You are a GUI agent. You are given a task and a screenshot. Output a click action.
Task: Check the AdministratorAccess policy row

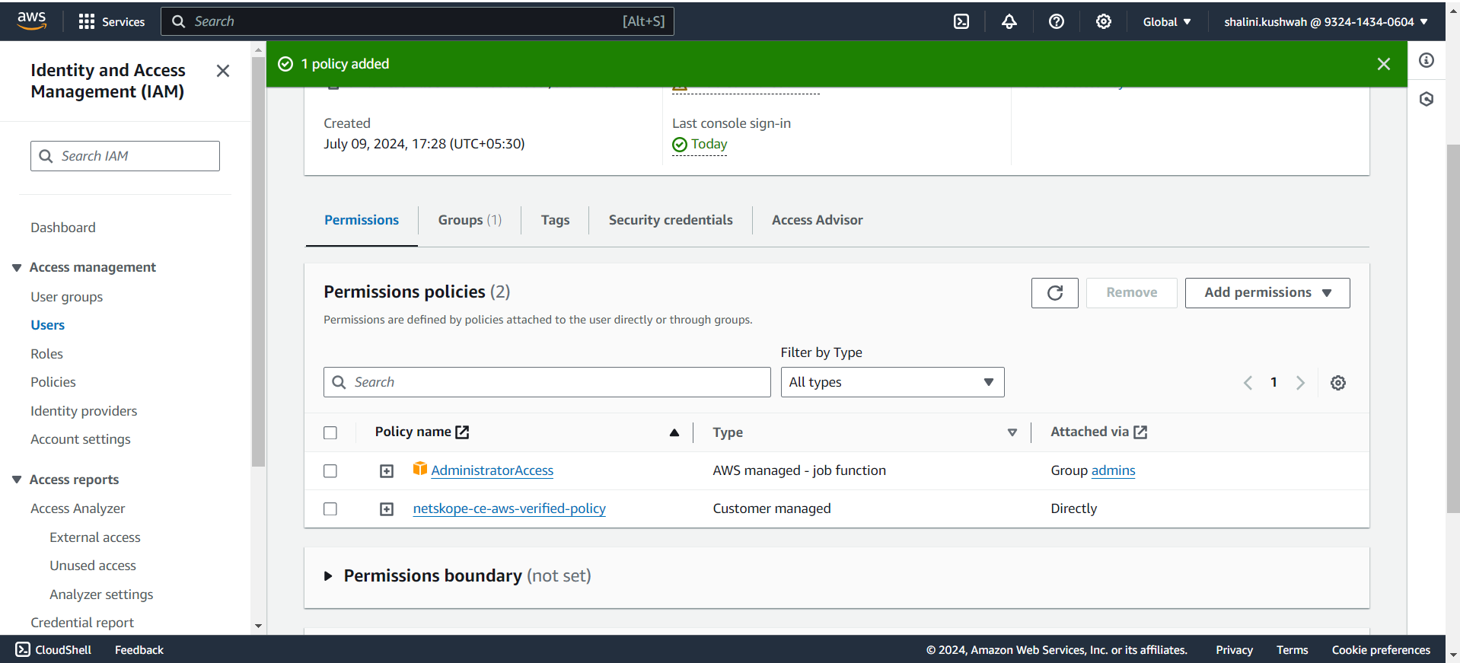330,471
